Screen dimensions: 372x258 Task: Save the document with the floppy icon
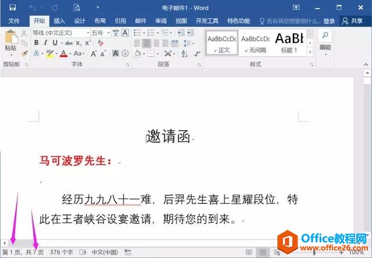click(12, 8)
